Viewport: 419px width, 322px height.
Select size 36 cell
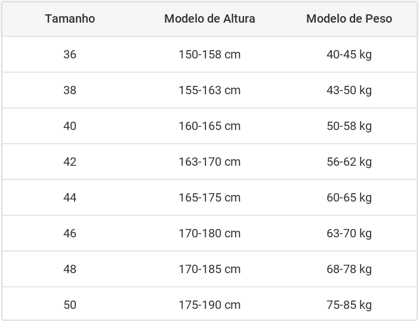pos(70,54)
